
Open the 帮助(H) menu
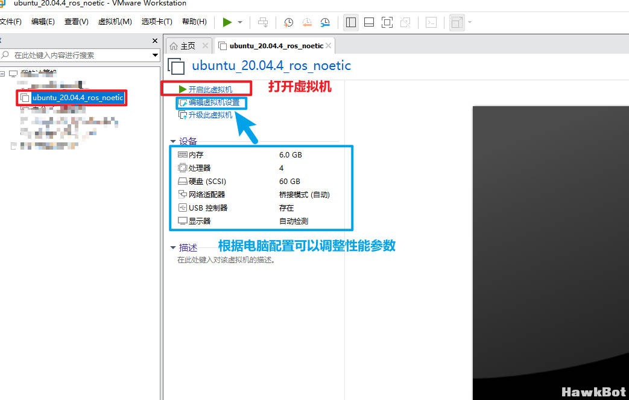tap(195, 22)
